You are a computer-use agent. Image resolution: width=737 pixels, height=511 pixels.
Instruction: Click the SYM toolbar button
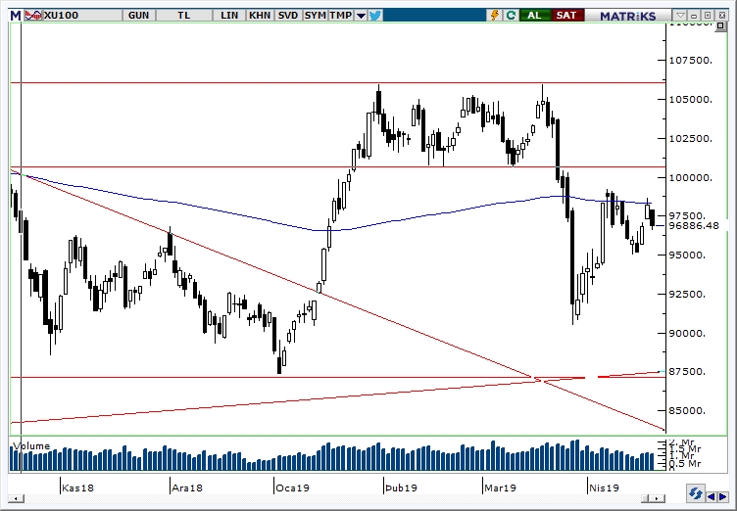315,16
